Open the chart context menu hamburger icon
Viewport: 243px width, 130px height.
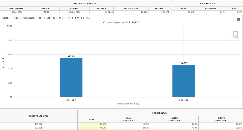coord(238,20)
